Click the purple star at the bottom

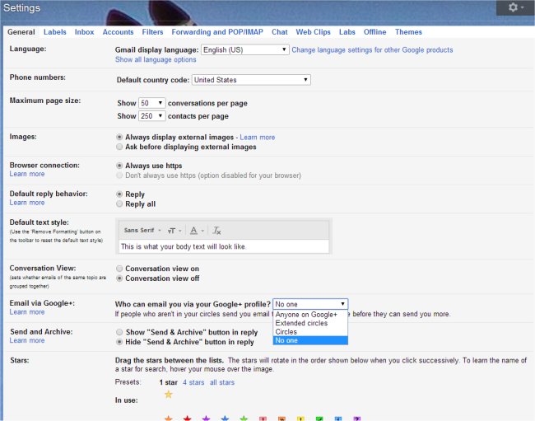click(206, 419)
